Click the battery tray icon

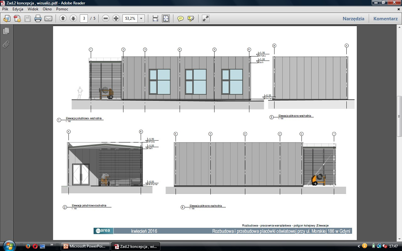click(x=373, y=246)
